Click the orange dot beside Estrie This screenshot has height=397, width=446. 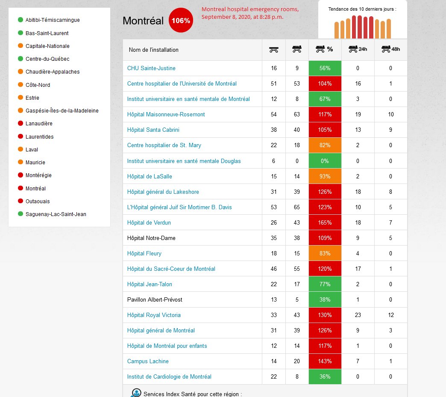20,98
